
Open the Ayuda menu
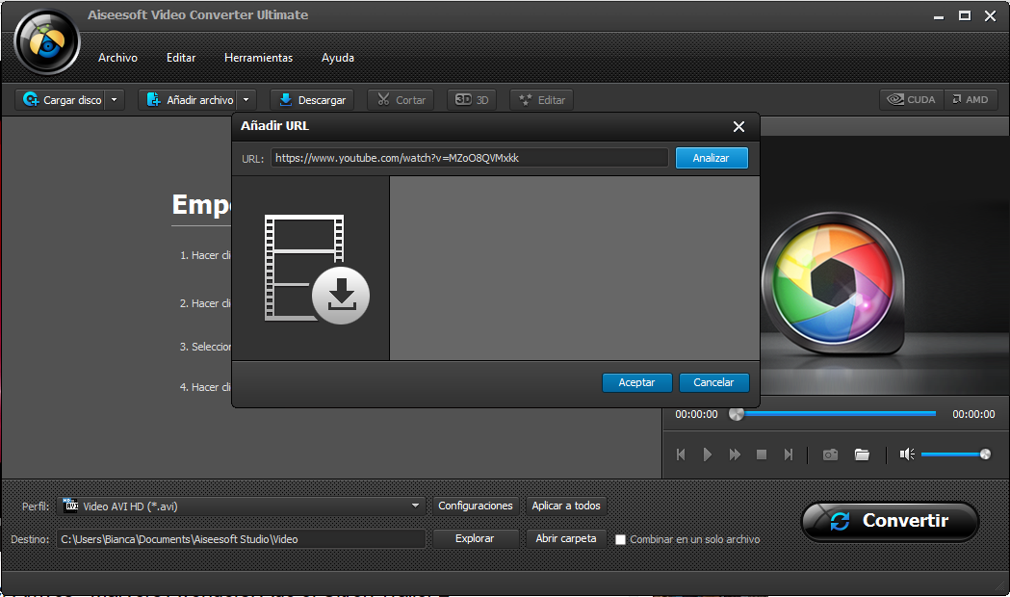(x=338, y=58)
